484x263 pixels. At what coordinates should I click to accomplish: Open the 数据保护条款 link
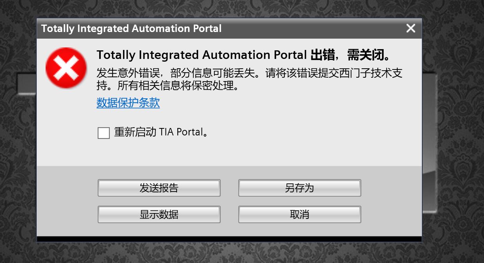pos(128,103)
